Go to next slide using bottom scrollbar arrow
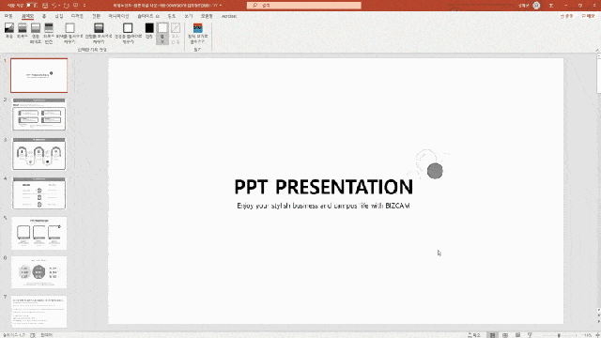This screenshot has height=338, width=601. pyautogui.click(x=599, y=321)
